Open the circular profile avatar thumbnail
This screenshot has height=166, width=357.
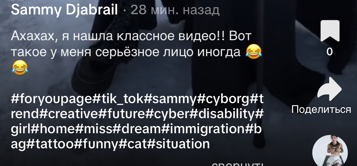pos(330,151)
